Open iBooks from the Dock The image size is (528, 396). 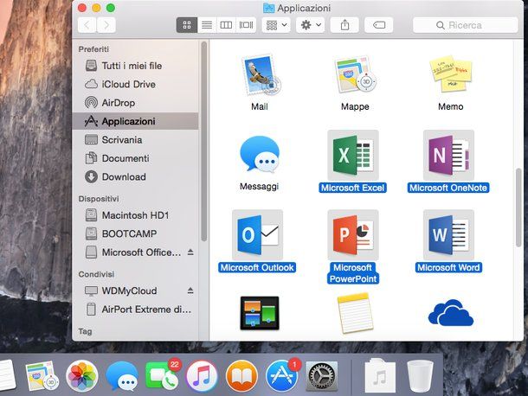tap(241, 376)
